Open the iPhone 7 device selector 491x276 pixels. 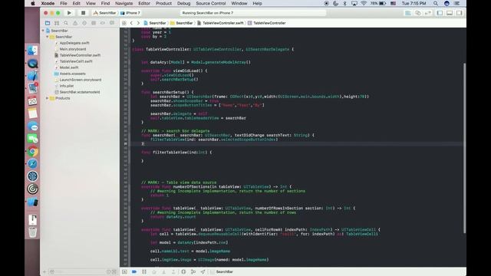pos(131,13)
